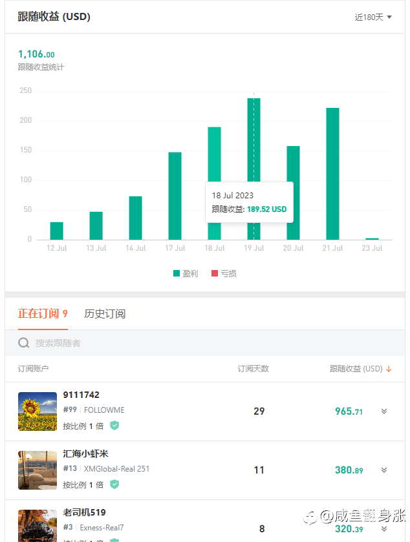
Task: Click the 380.89 profit value
Action: point(349,470)
